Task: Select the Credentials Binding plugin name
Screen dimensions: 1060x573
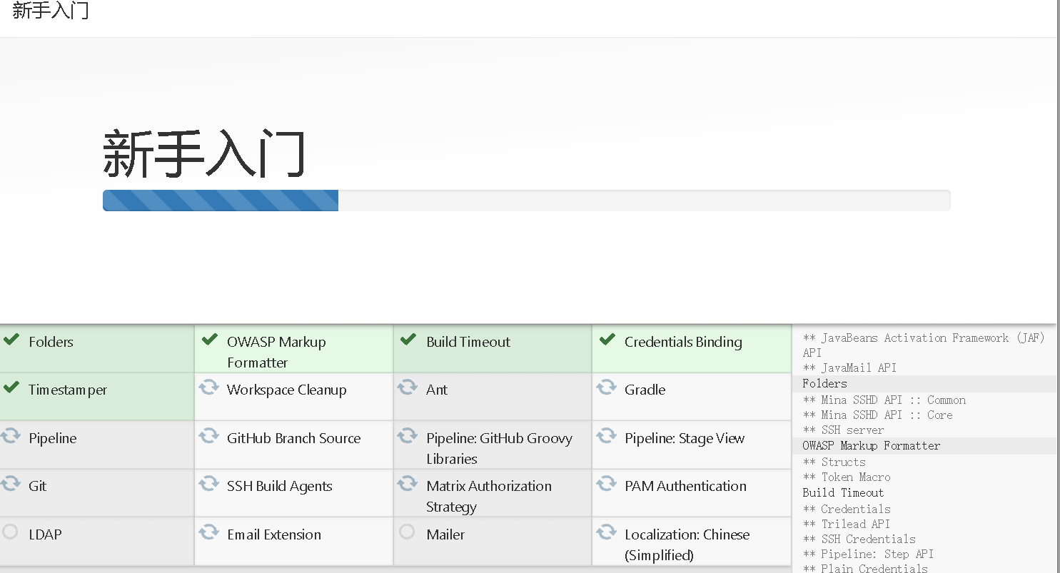Action: [x=683, y=342]
